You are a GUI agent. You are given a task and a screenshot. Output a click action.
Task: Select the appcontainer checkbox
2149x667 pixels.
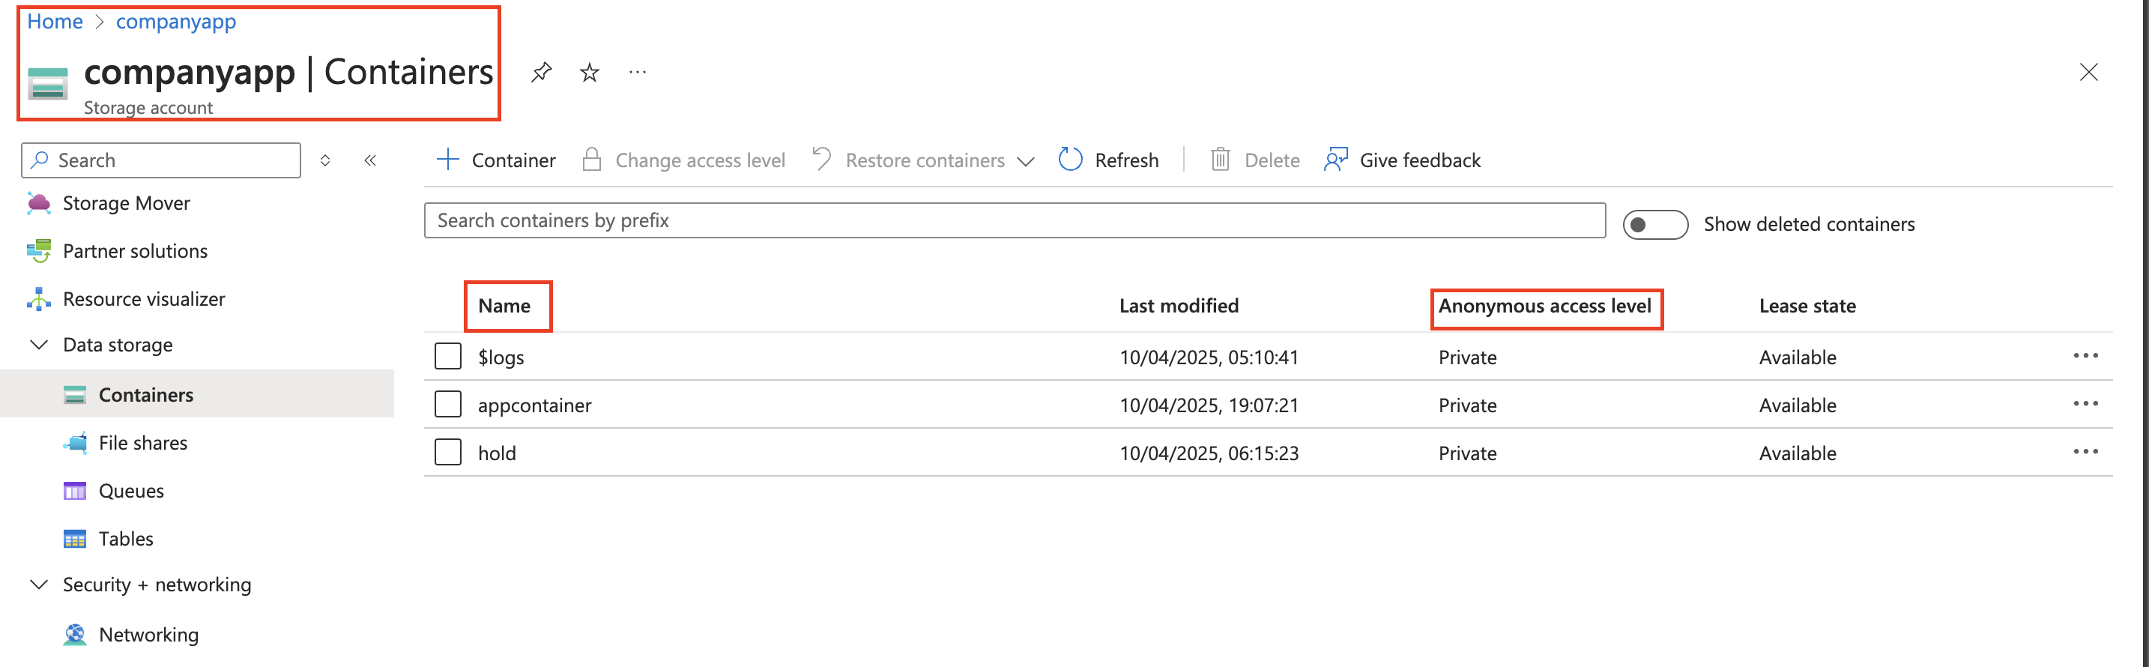pos(448,404)
